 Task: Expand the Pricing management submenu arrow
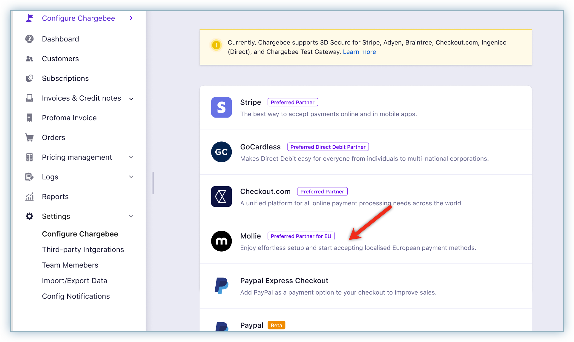point(131,157)
